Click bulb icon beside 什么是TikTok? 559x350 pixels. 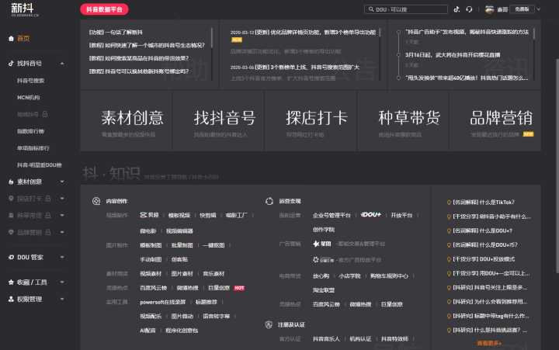[449, 202]
